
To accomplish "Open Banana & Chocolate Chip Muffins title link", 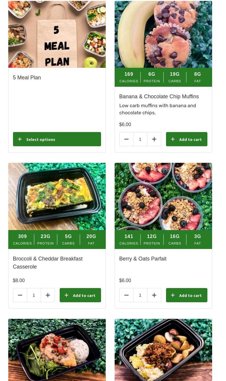I will click(x=159, y=97).
